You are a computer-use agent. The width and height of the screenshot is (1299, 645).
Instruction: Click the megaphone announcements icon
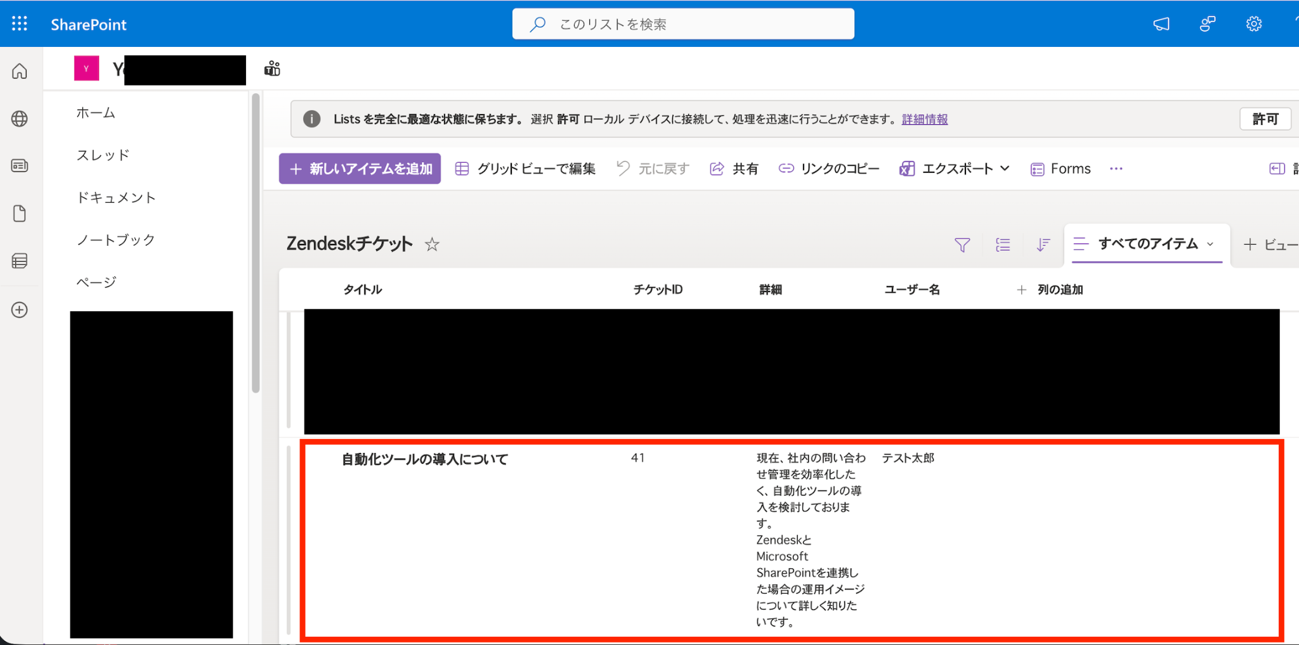point(1161,24)
